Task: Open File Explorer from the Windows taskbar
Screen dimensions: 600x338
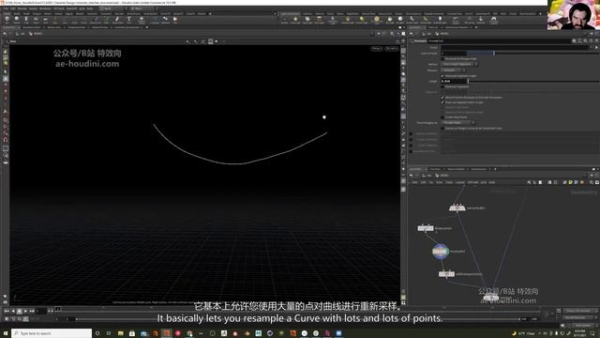Action: click(120, 333)
